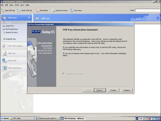This screenshot has width=161, height=121.
Task: Click the Key Setup wizard step
Action: tap(47, 48)
